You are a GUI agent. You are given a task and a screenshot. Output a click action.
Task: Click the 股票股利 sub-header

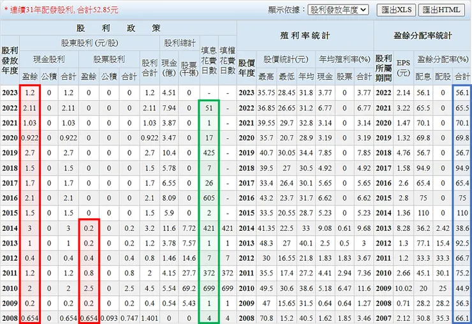pyautogui.click(x=109, y=59)
